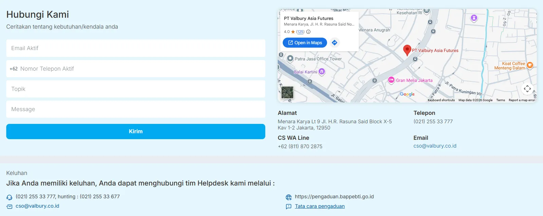Click bus stop icon near Menara Anugrah
543x216 pixels.
(433, 31)
